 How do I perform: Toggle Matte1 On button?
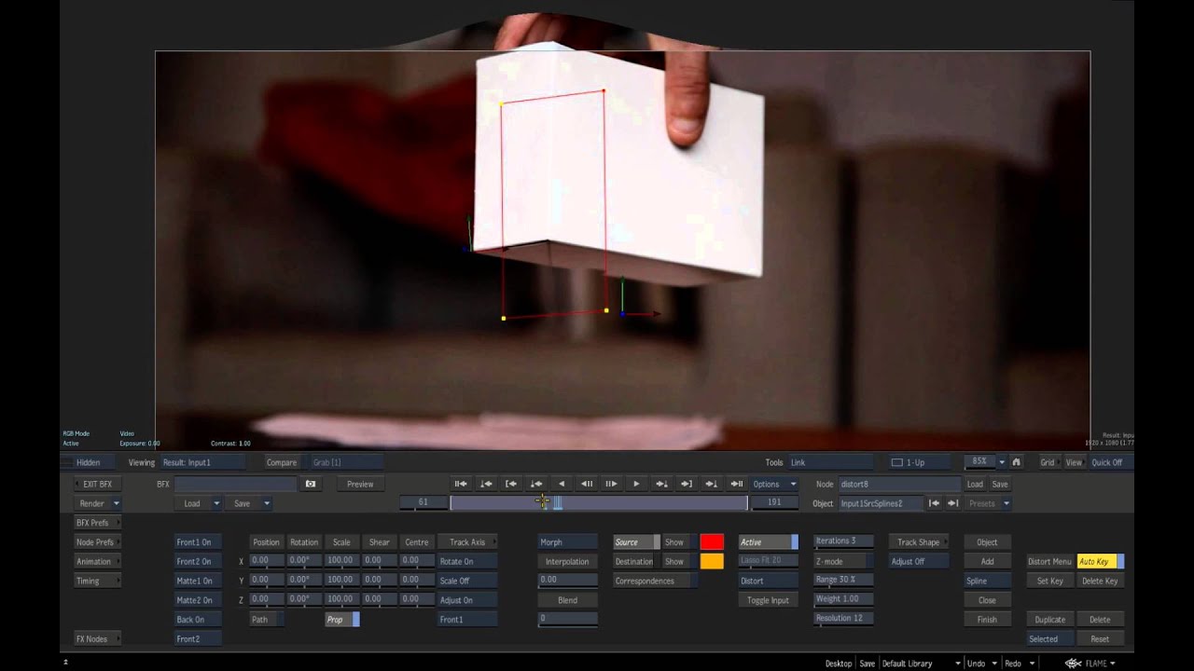pyautogui.click(x=198, y=581)
